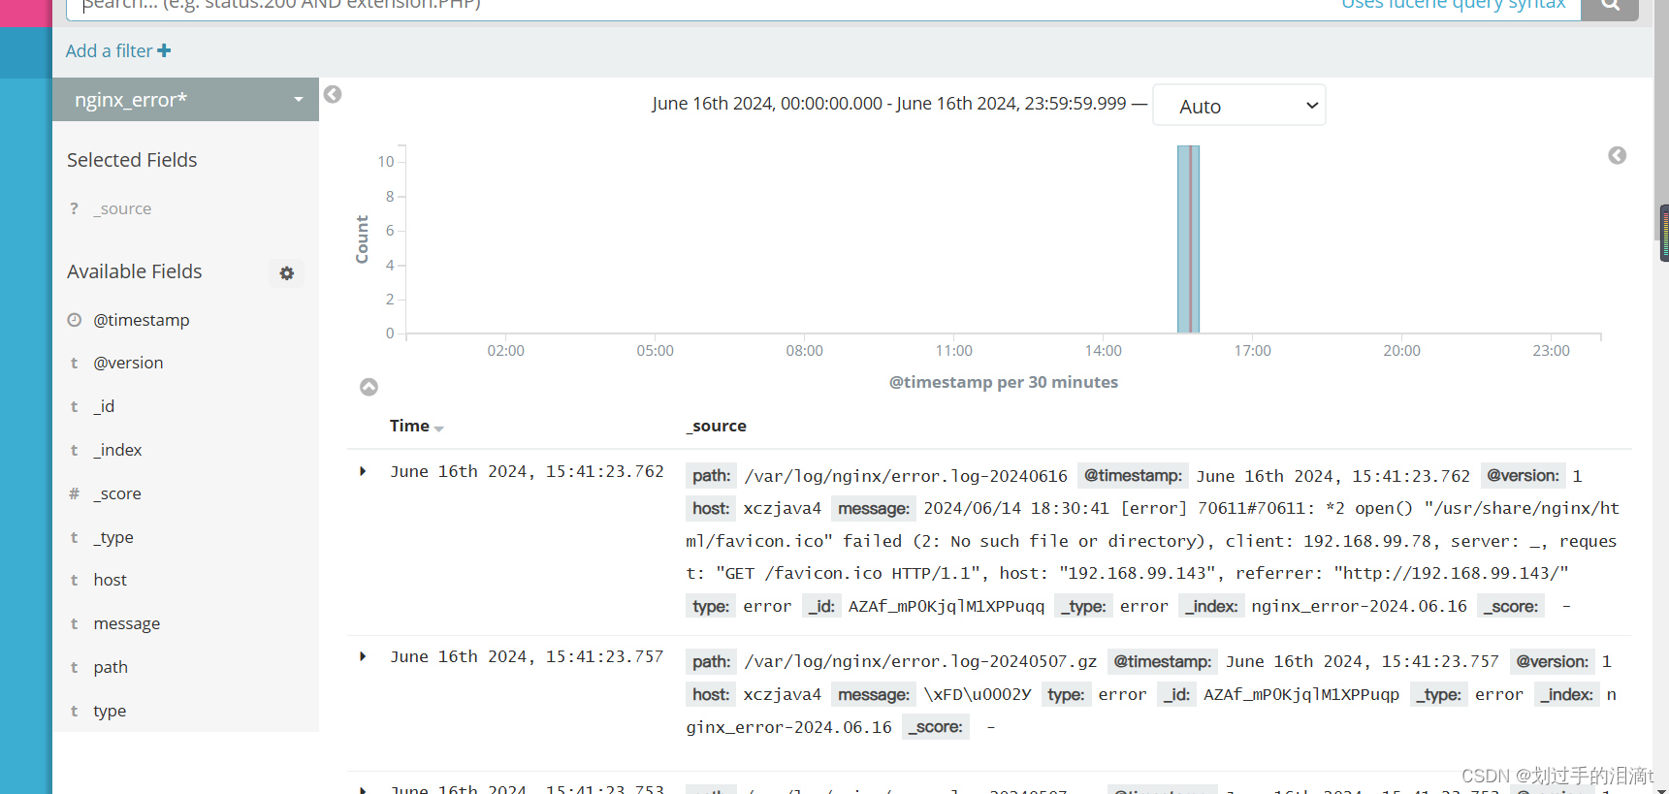
Task: Click the question mark icon beside _source
Action: 74,208
